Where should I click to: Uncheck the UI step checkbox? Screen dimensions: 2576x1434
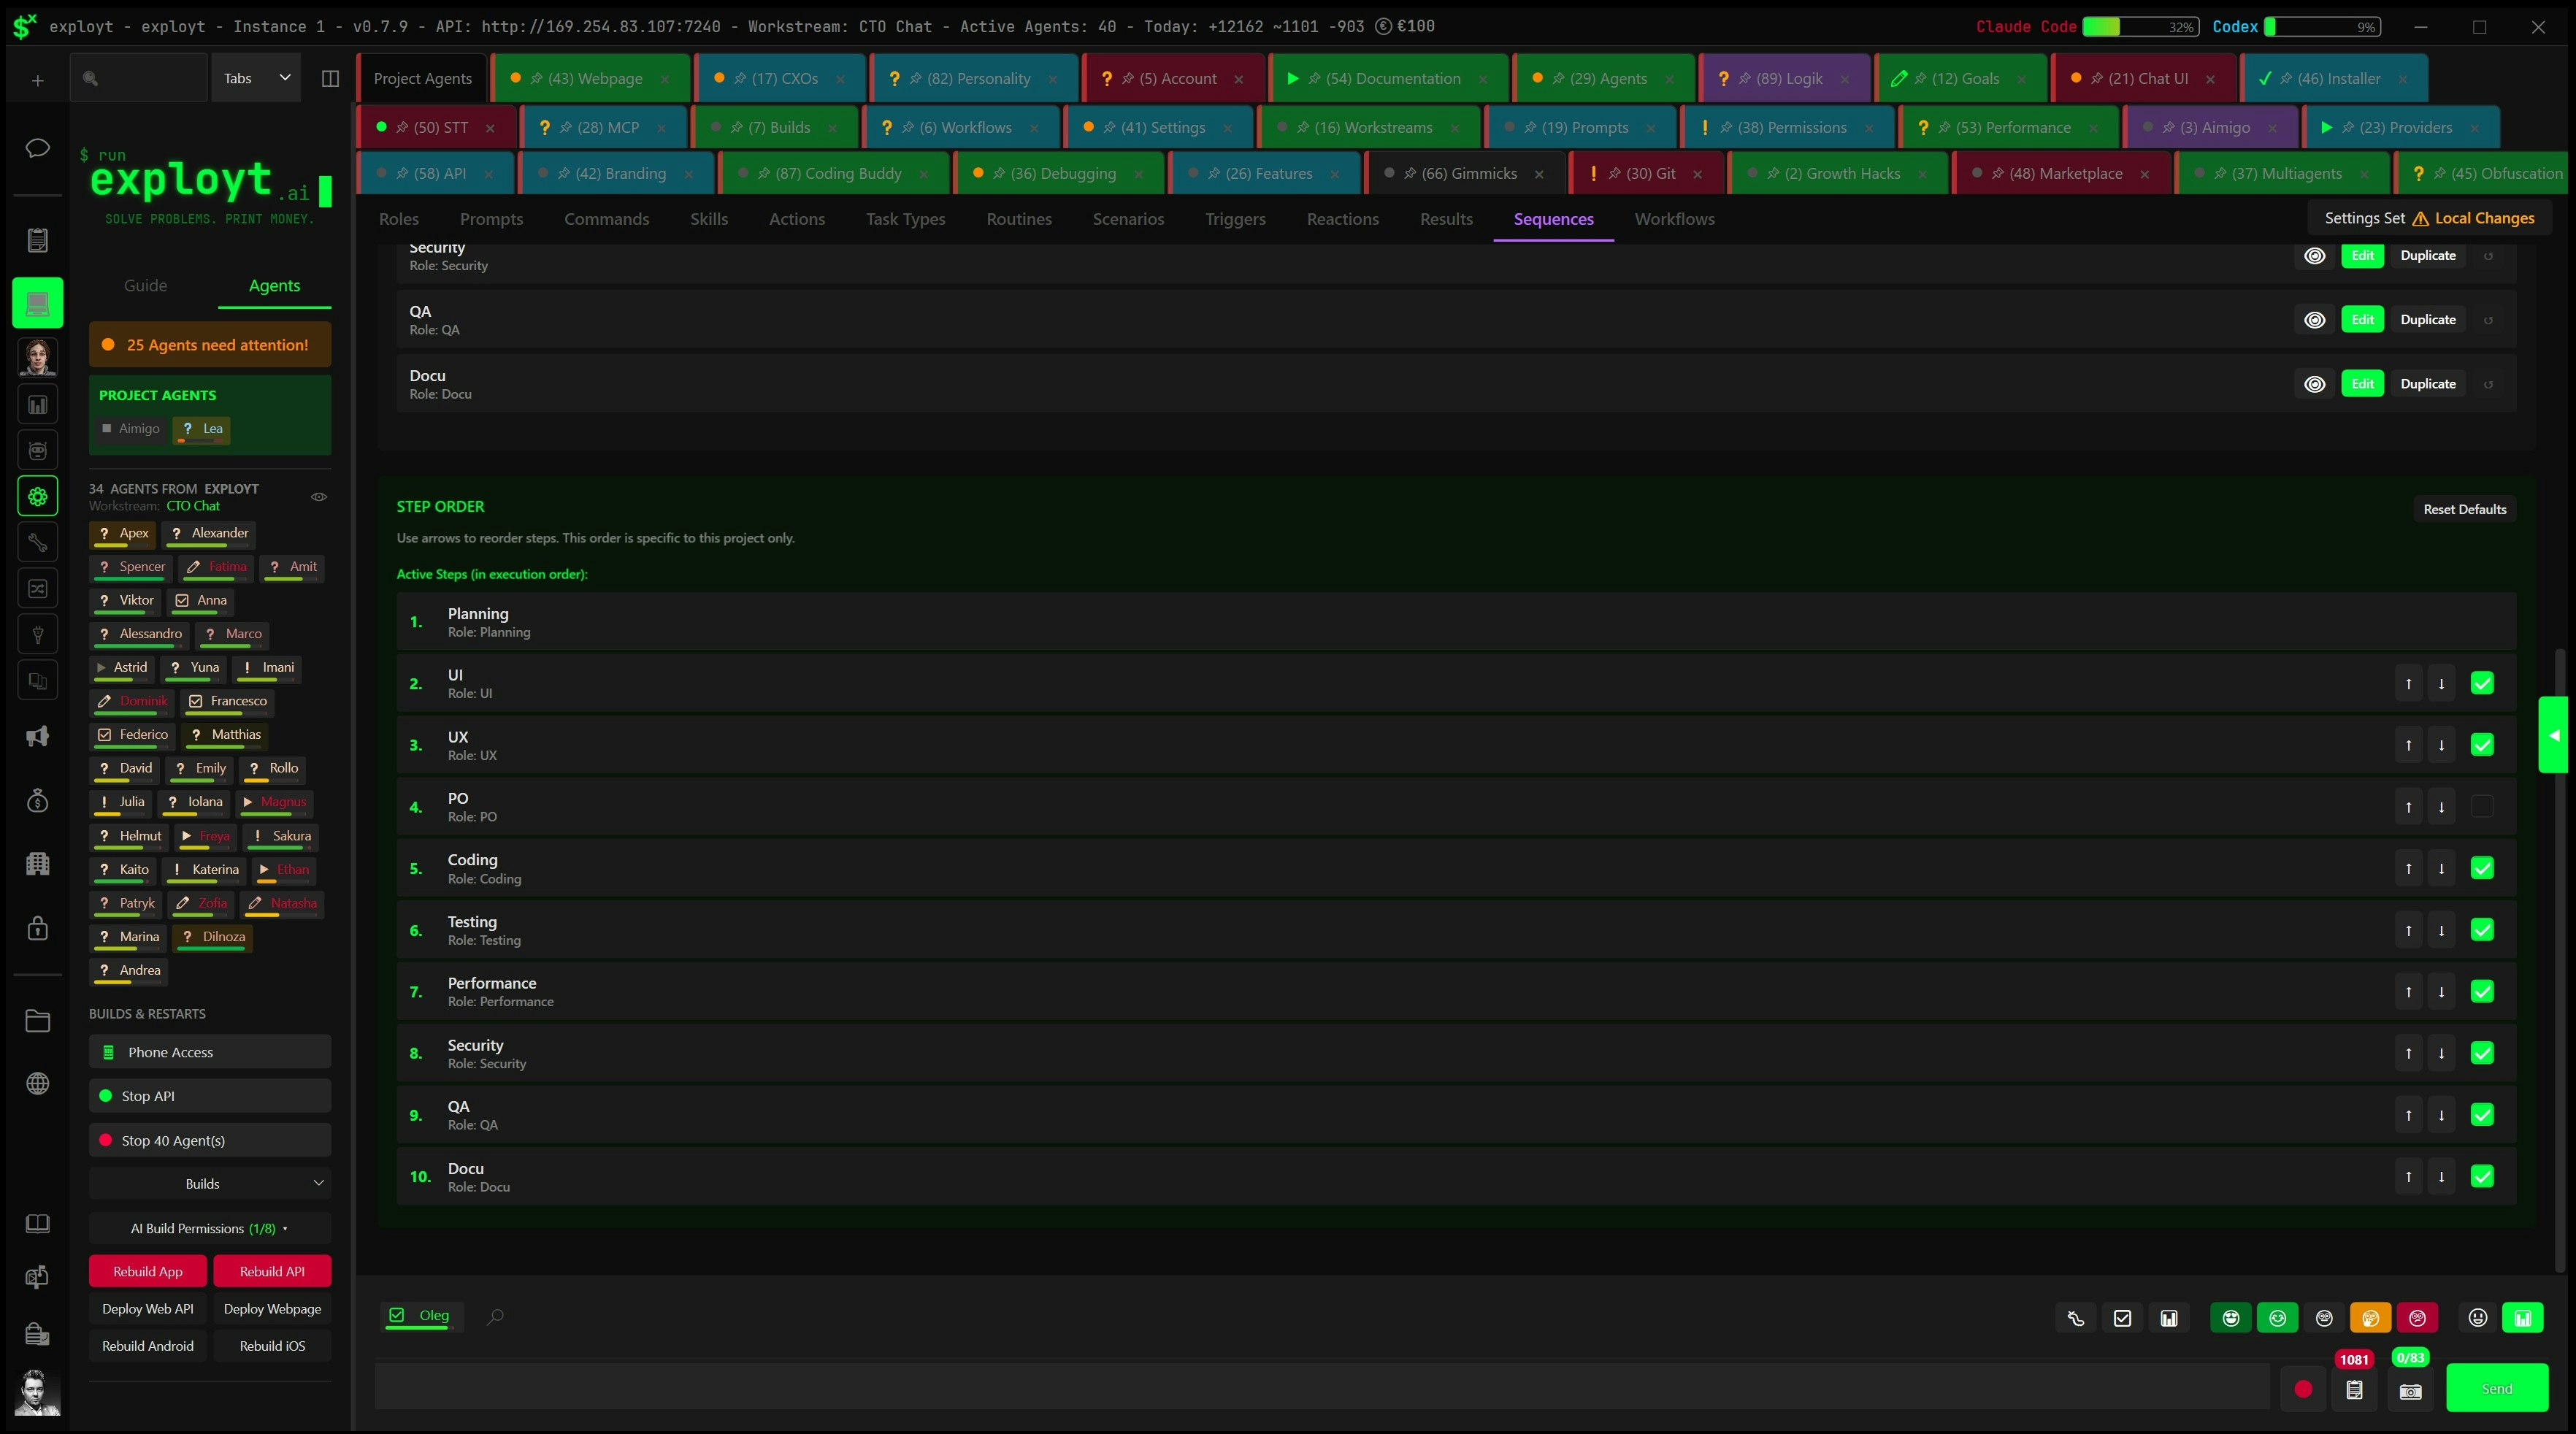click(x=2481, y=684)
